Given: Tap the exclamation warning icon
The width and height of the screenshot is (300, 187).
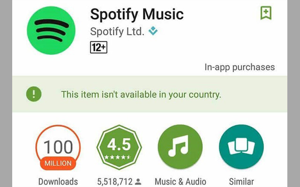Looking at the screenshot, I should coord(34,94).
